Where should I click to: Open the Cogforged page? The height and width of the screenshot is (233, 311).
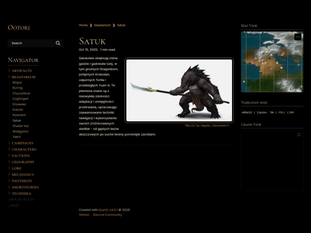coord(20,99)
